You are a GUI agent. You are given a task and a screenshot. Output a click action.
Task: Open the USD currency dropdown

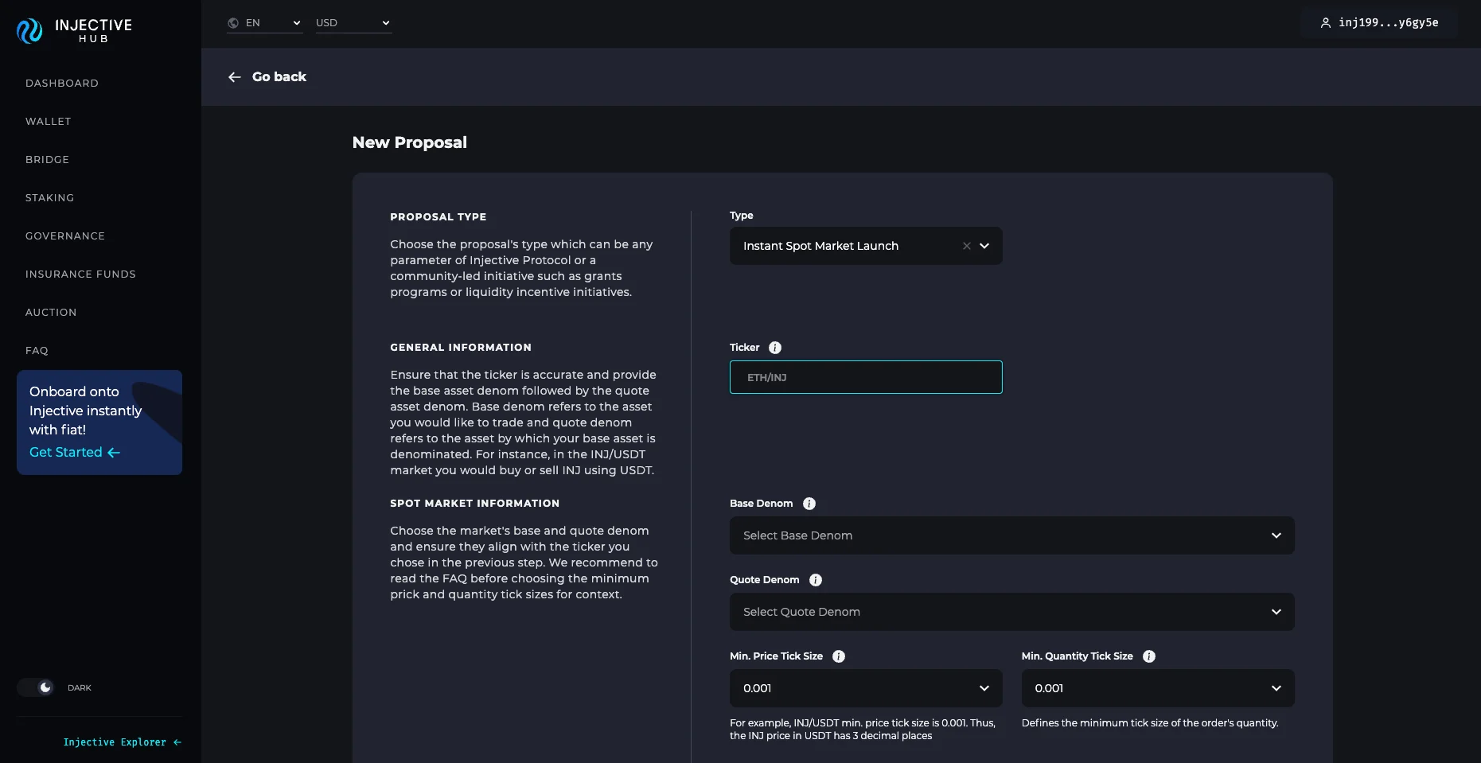(354, 23)
